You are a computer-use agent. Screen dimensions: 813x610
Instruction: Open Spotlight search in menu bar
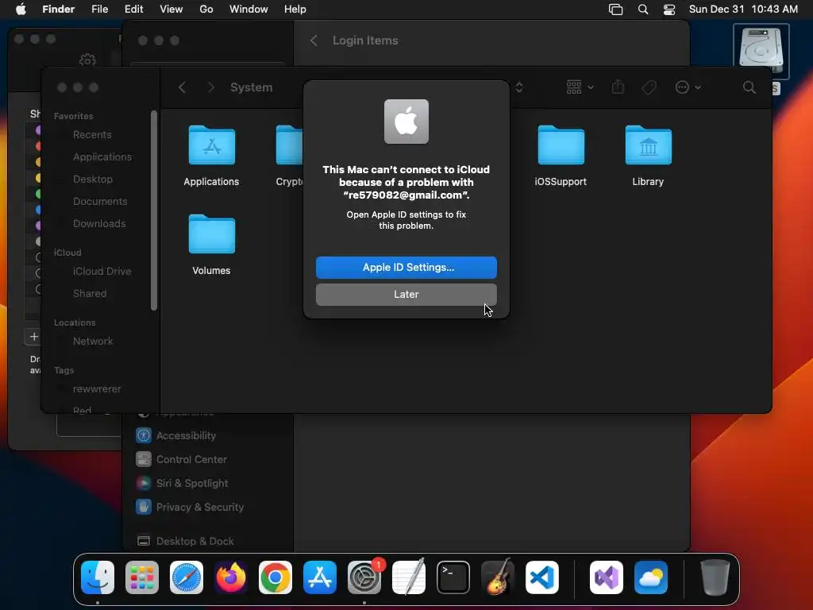coord(643,10)
